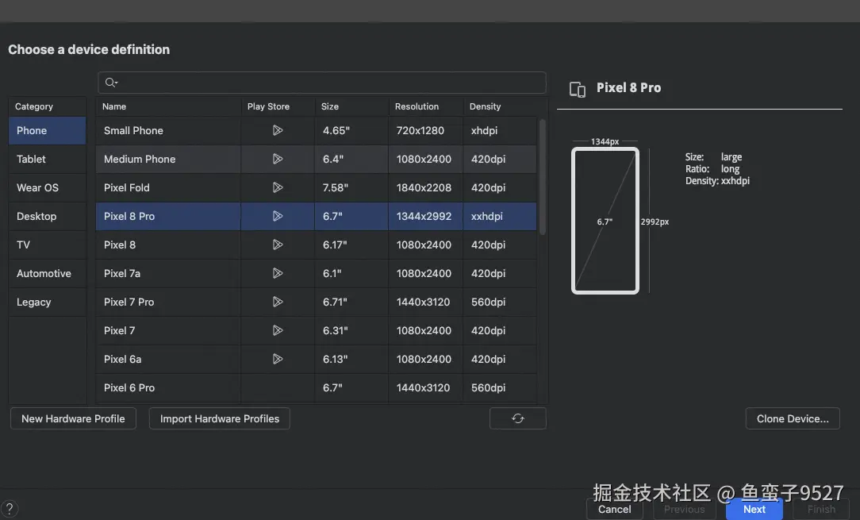
Task: Click the Cancel button
Action: pos(614,509)
